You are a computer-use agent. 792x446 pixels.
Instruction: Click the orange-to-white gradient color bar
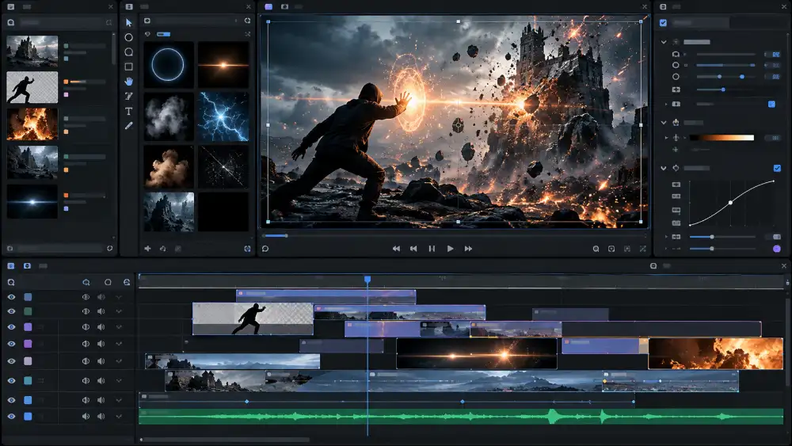722,137
